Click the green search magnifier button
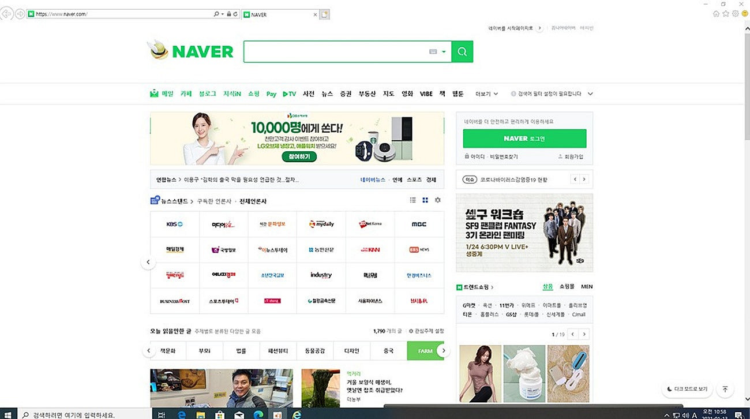Image resolution: width=750 pixels, height=419 pixels. [x=462, y=52]
